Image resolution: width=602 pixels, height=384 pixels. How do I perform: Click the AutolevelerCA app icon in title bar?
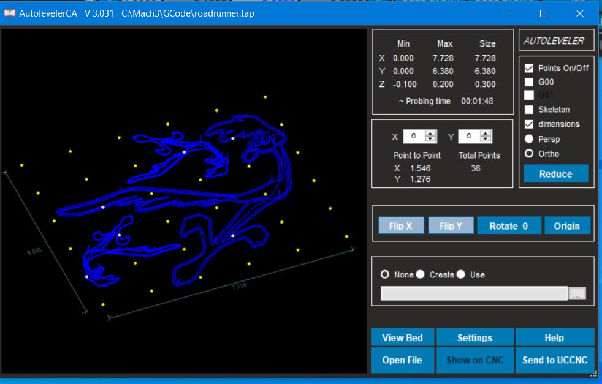[x=9, y=13]
